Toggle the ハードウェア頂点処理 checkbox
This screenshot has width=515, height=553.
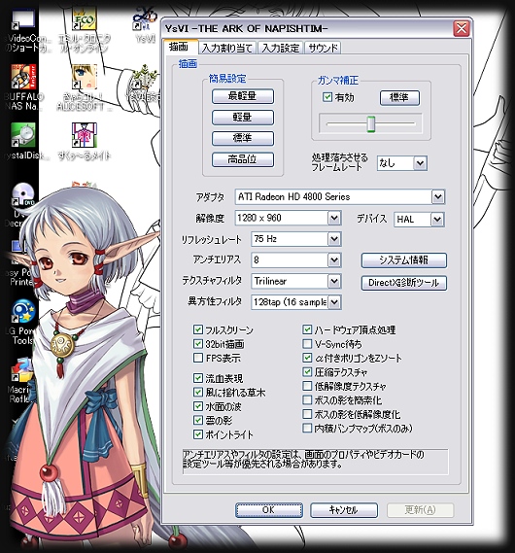tap(307, 329)
